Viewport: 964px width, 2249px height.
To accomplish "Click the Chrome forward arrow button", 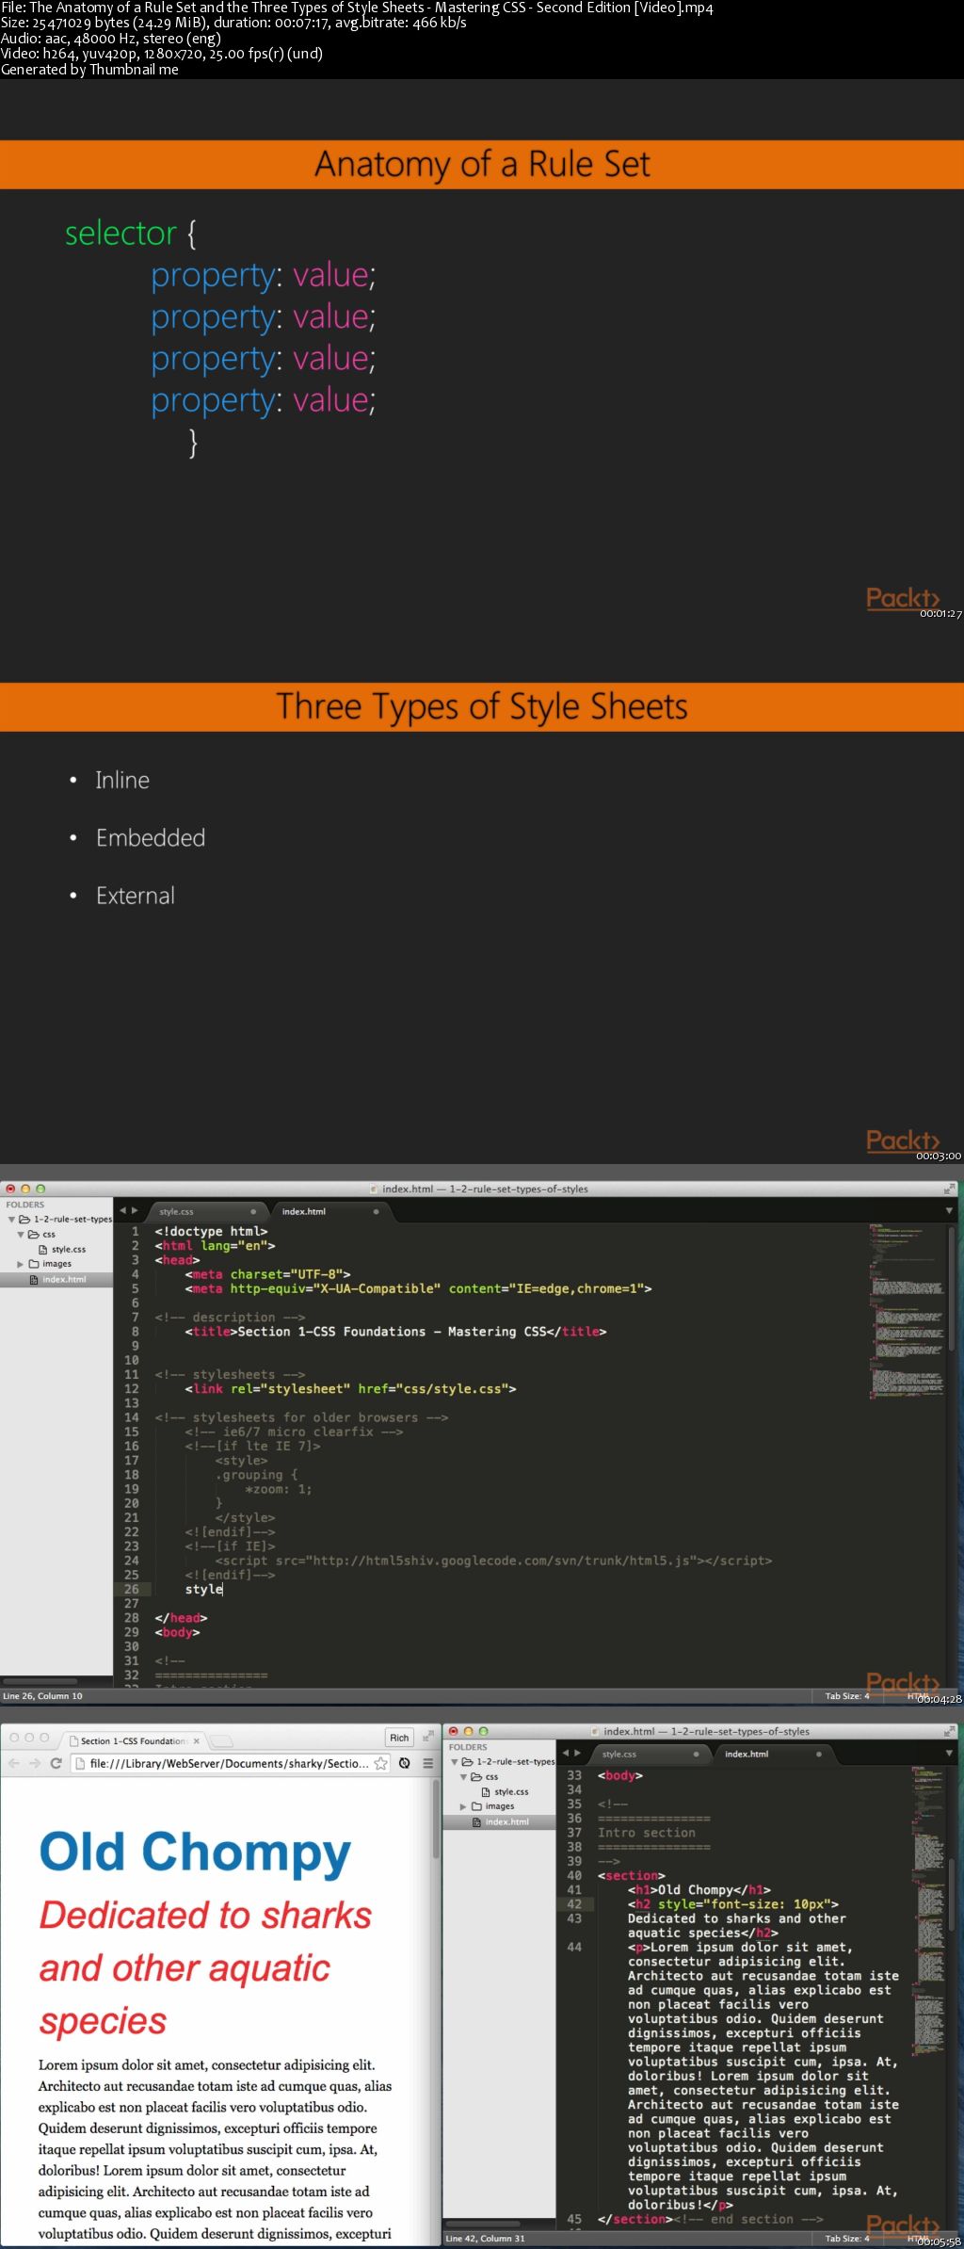I will coord(35,1763).
